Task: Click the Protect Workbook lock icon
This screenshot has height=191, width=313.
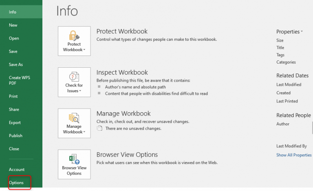Action: (x=74, y=35)
